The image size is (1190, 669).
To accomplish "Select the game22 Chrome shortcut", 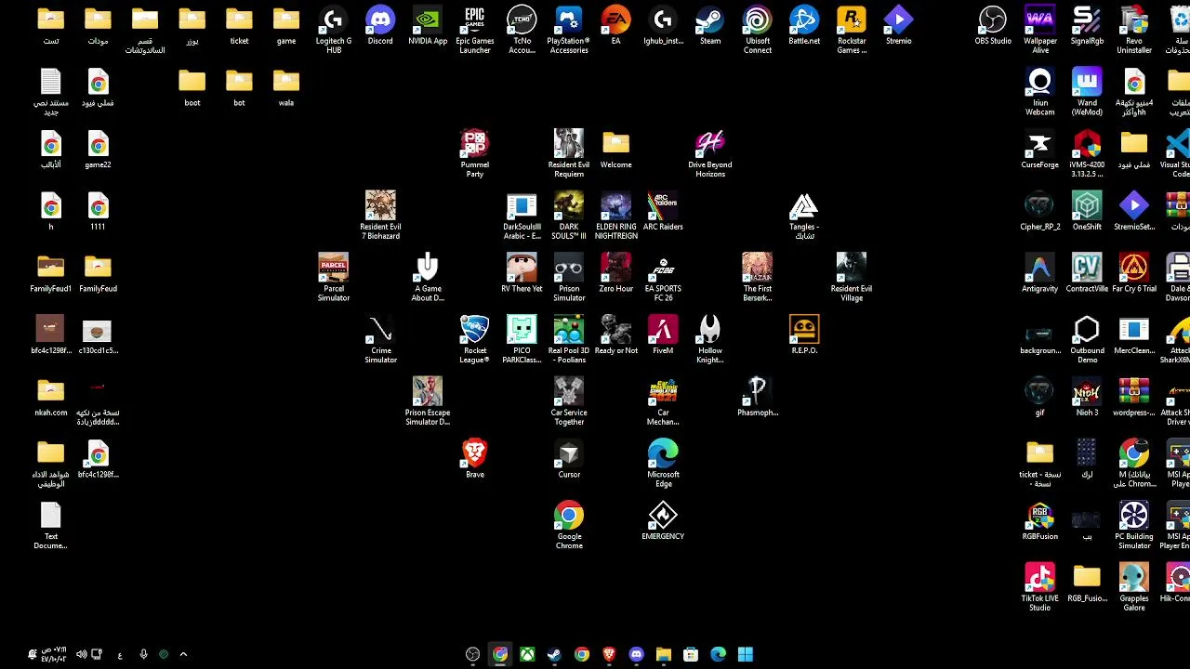I will pyautogui.click(x=98, y=149).
